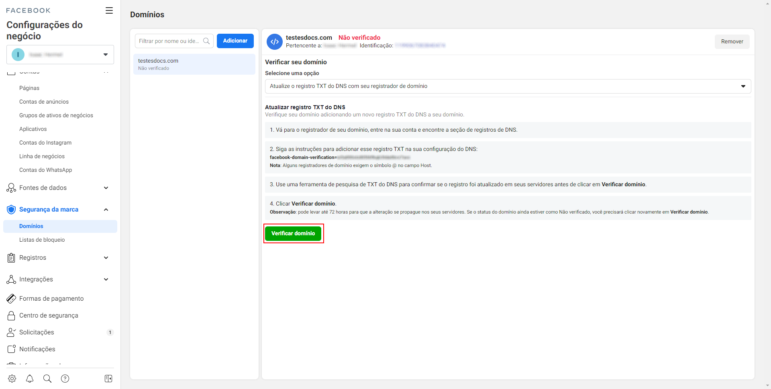Click the Segurança da marca shield icon
The image size is (771, 389).
[11, 210]
